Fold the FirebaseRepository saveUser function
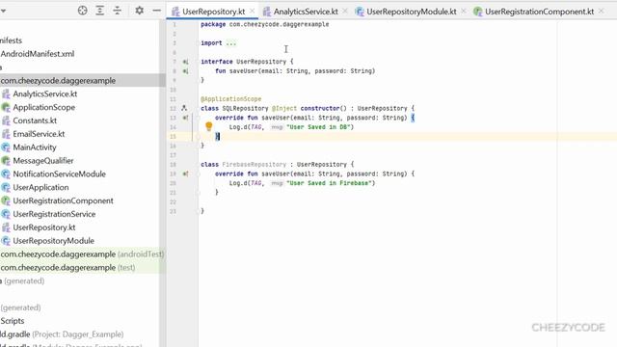 198,173
